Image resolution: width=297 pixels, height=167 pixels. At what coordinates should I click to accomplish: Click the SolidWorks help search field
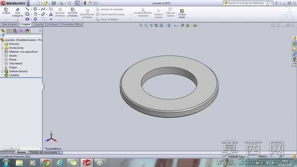(246, 3)
